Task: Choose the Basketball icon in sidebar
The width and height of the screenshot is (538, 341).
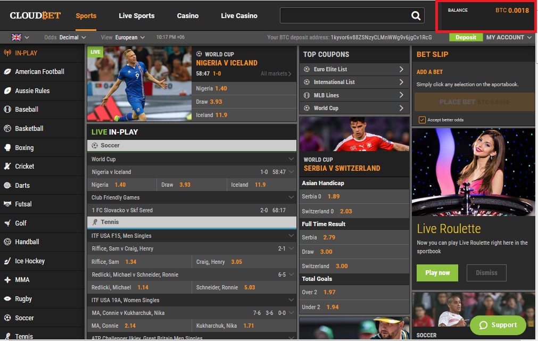Action: 7,128
